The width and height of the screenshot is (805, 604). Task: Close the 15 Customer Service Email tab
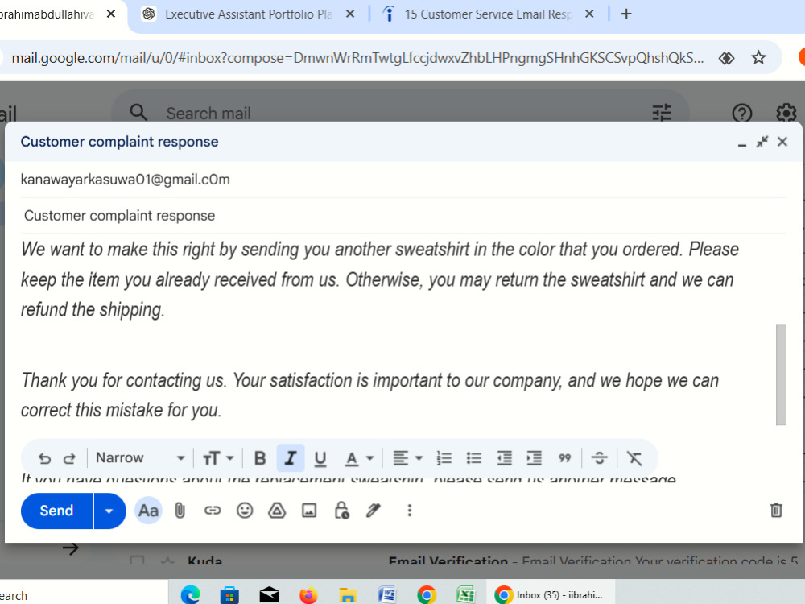pyautogui.click(x=589, y=14)
